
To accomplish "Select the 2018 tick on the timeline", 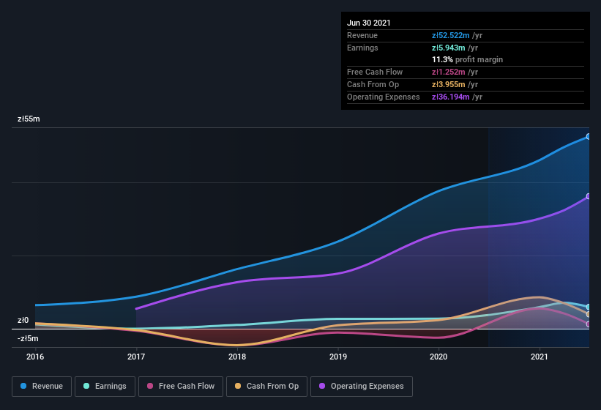I will click(237, 357).
